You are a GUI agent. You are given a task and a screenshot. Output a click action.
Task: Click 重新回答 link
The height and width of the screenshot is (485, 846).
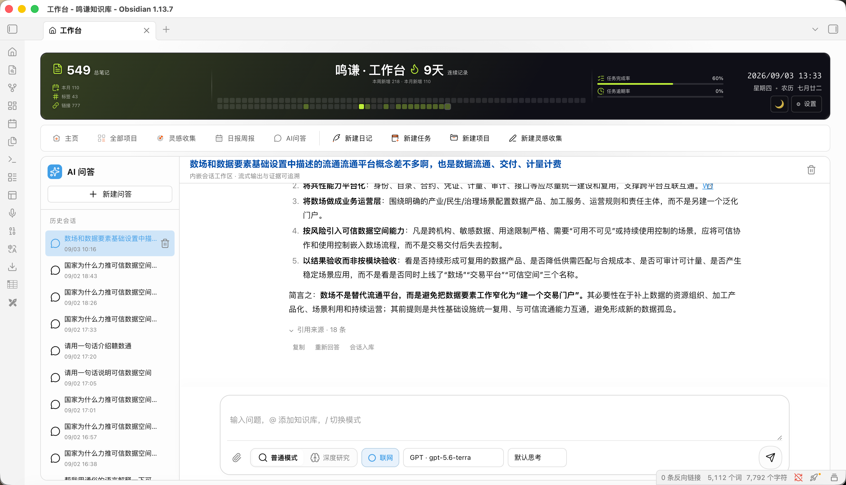pyautogui.click(x=327, y=347)
